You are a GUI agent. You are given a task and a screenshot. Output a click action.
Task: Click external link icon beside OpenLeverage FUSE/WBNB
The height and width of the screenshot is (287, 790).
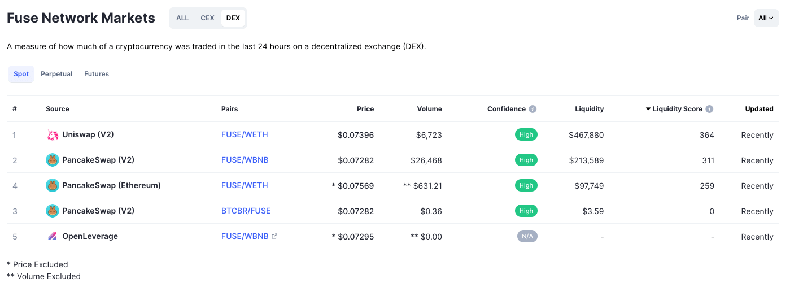click(274, 237)
